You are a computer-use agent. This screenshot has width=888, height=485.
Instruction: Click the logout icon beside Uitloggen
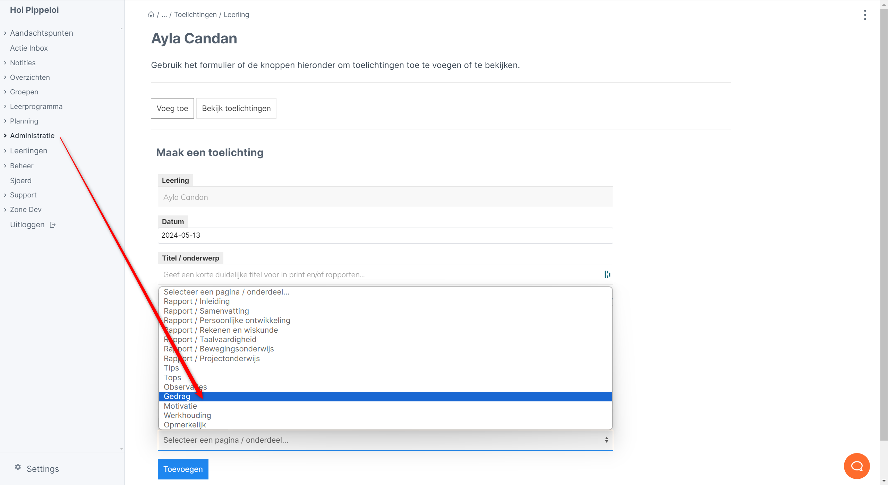(x=53, y=225)
